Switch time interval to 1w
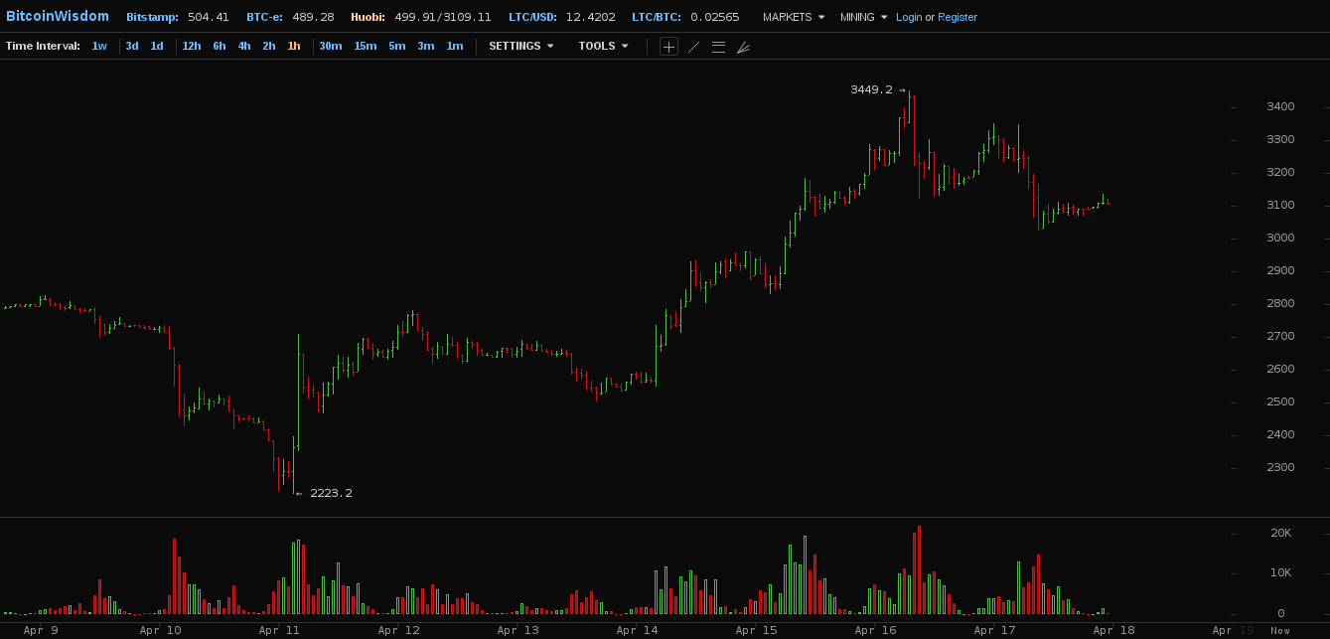 (x=99, y=46)
